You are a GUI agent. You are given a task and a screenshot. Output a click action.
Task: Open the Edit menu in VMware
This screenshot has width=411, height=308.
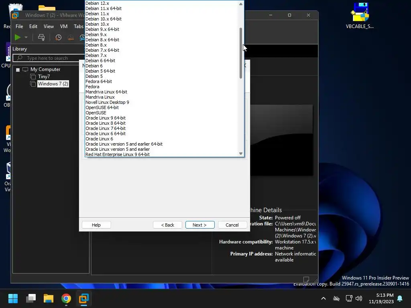pyautogui.click(x=33, y=26)
